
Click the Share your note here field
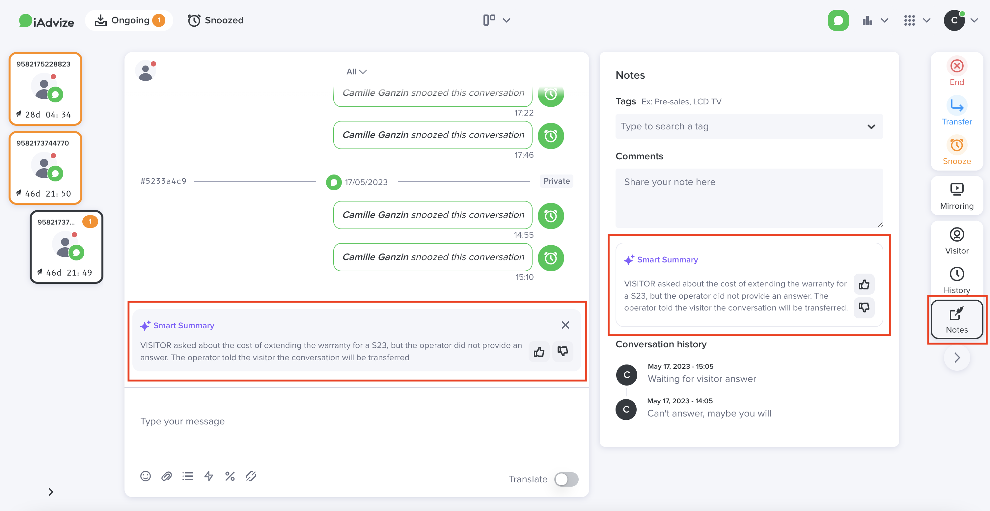pyautogui.click(x=749, y=198)
